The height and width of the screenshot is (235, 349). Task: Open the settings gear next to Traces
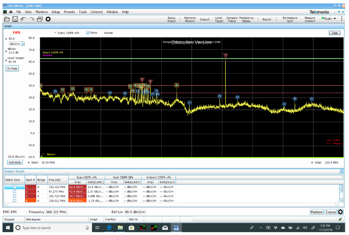pyautogui.click(x=341, y=211)
